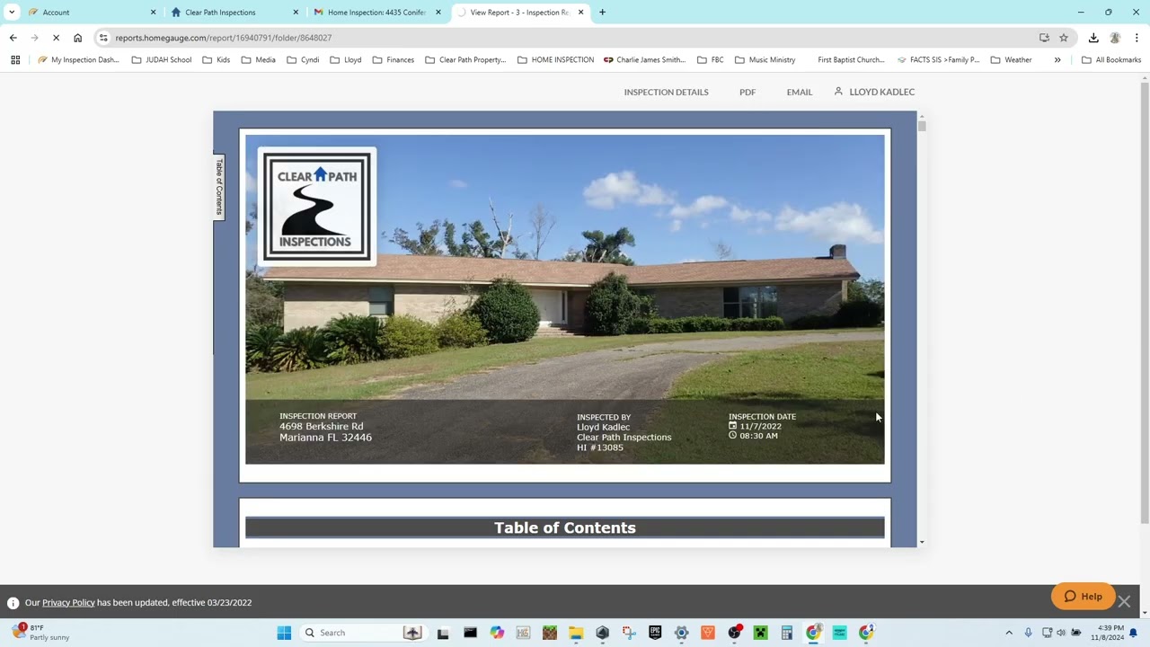Image resolution: width=1150 pixels, height=647 pixels.
Task: Click the report frame scrollbar thumb
Action: (922, 126)
